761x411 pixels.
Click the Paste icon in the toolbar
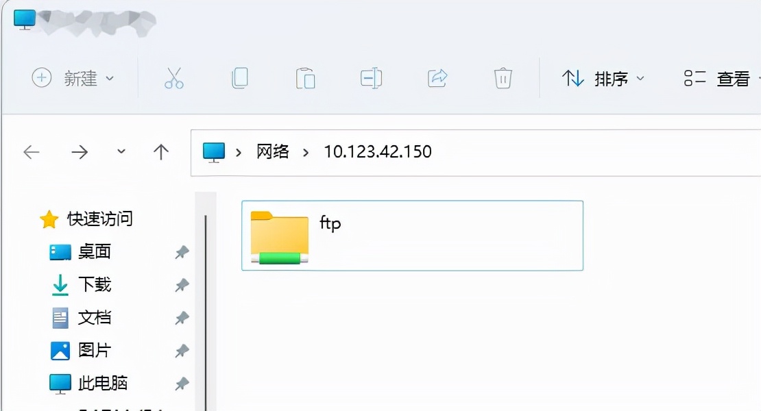click(x=305, y=78)
